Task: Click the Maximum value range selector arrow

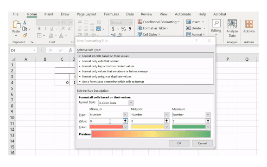Action: click(208, 121)
